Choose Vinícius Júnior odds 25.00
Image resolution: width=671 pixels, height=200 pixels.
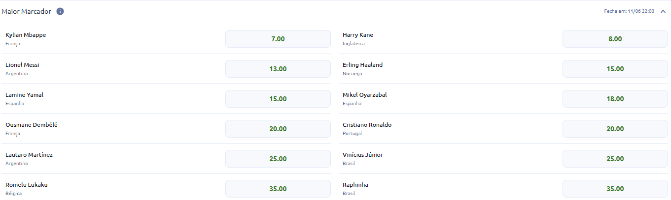coord(615,159)
